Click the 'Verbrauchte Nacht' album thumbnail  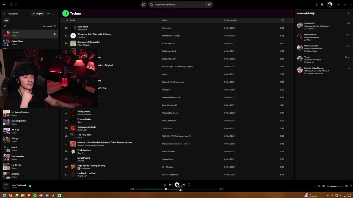[73, 128]
